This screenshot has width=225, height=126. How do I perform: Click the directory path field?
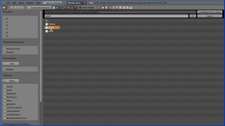(120, 12)
